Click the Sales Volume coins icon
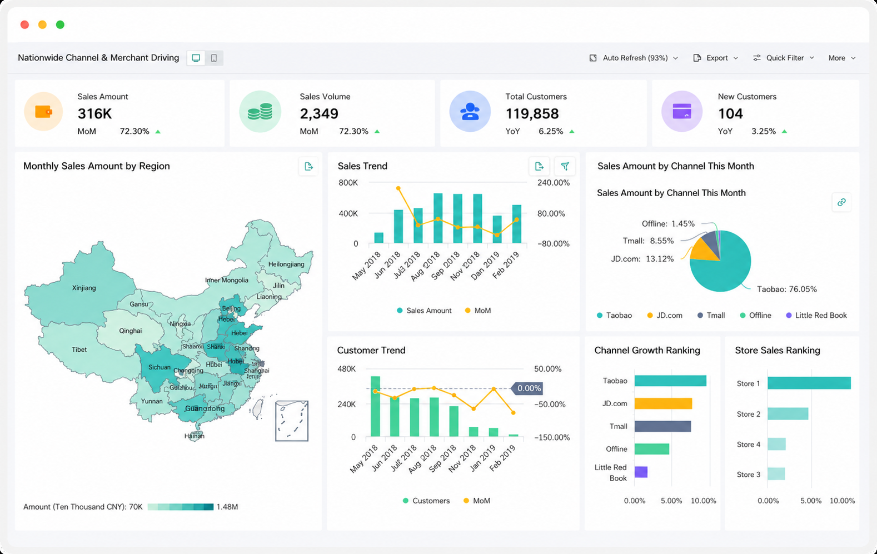Viewport: 877px width, 554px height. (x=260, y=112)
